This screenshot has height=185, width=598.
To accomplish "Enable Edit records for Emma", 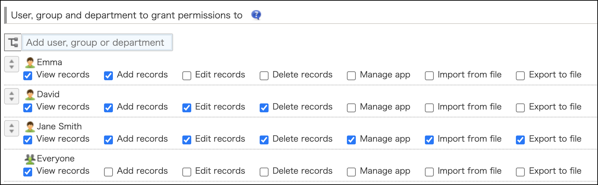I will pos(187,75).
